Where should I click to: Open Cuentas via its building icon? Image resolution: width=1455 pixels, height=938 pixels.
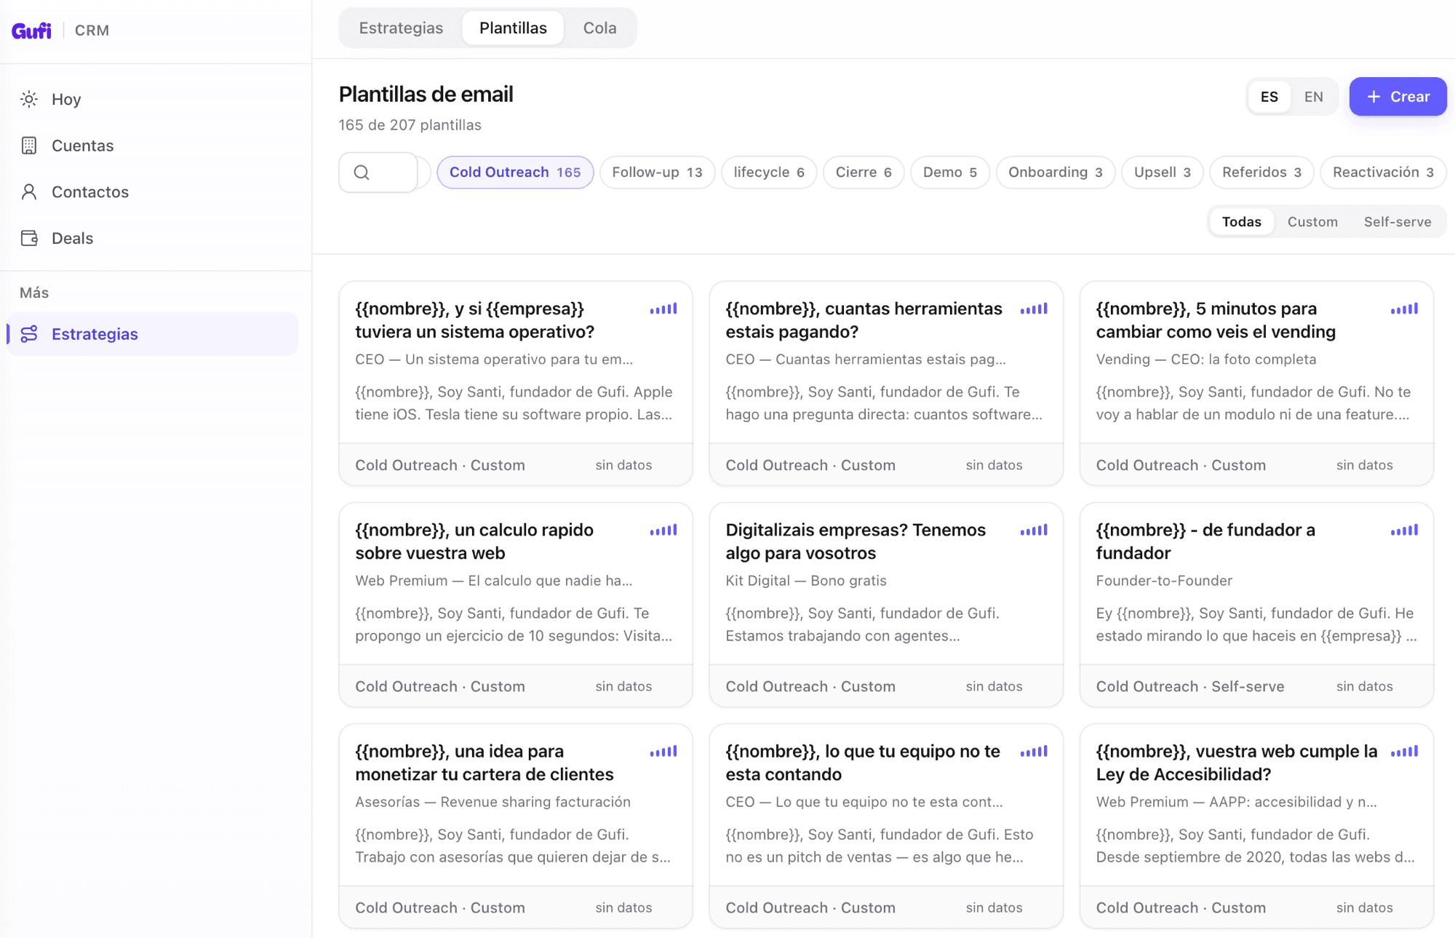(29, 146)
